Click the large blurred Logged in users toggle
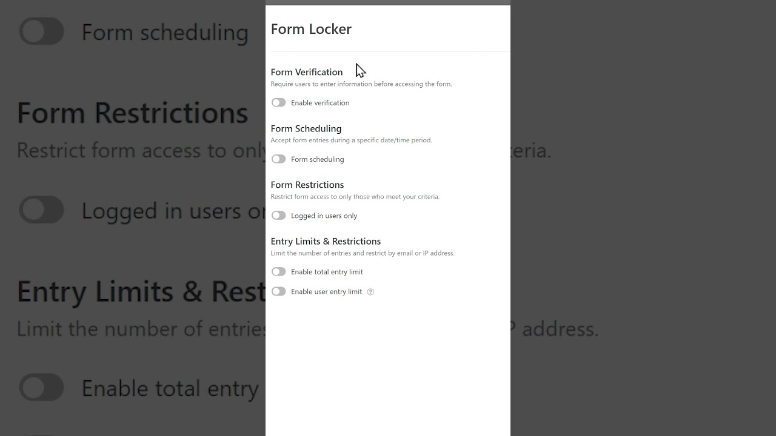The image size is (776, 436). tap(41, 210)
